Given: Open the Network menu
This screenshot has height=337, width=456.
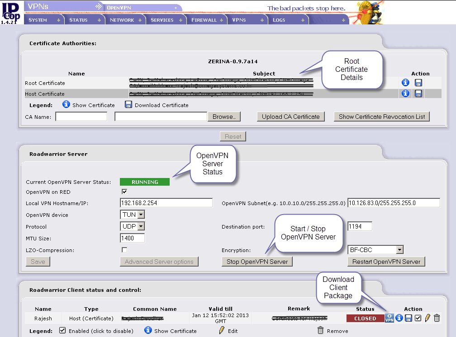Looking at the screenshot, I should tap(125, 20).
